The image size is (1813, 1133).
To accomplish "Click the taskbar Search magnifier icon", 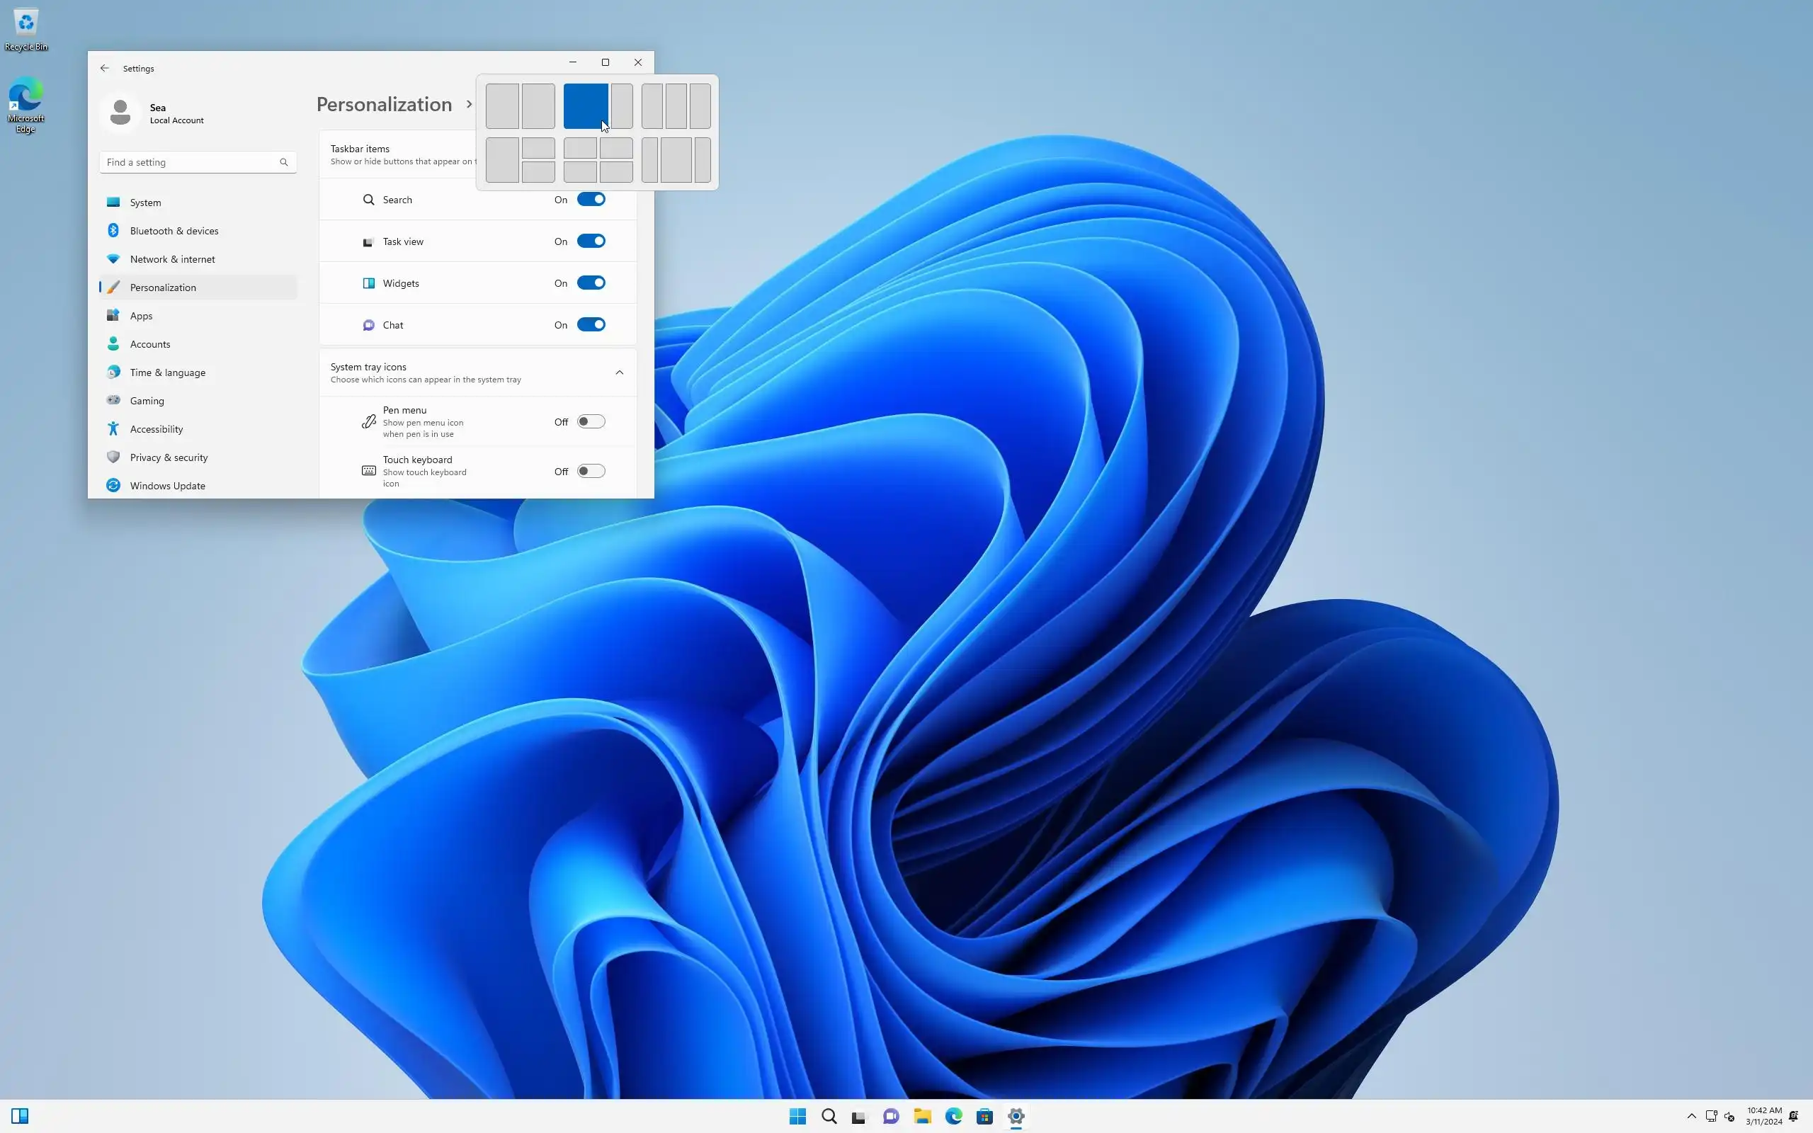I will point(829,1117).
